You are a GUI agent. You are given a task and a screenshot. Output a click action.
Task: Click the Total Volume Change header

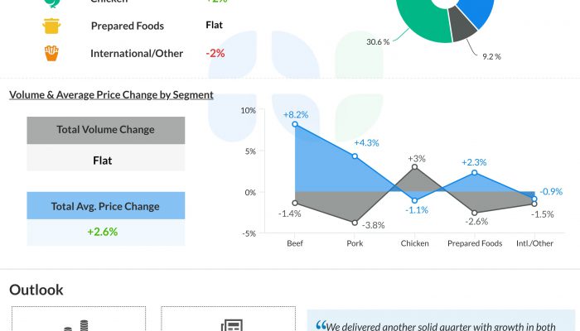coord(105,130)
